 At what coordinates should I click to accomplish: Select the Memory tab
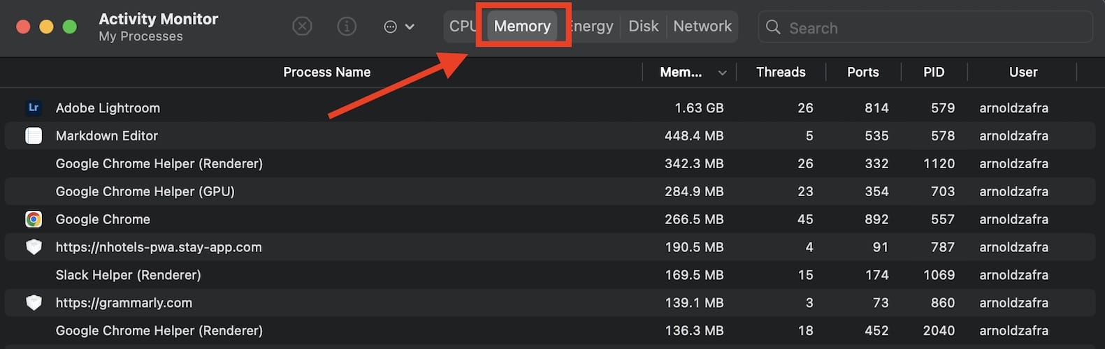(522, 27)
